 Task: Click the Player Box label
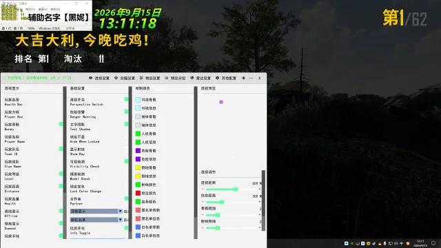14,116
